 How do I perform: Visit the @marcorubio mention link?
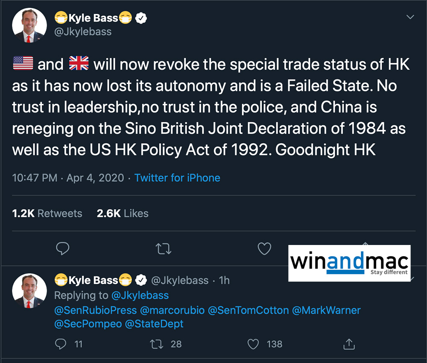pyautogui.click(x=172, y=310)
